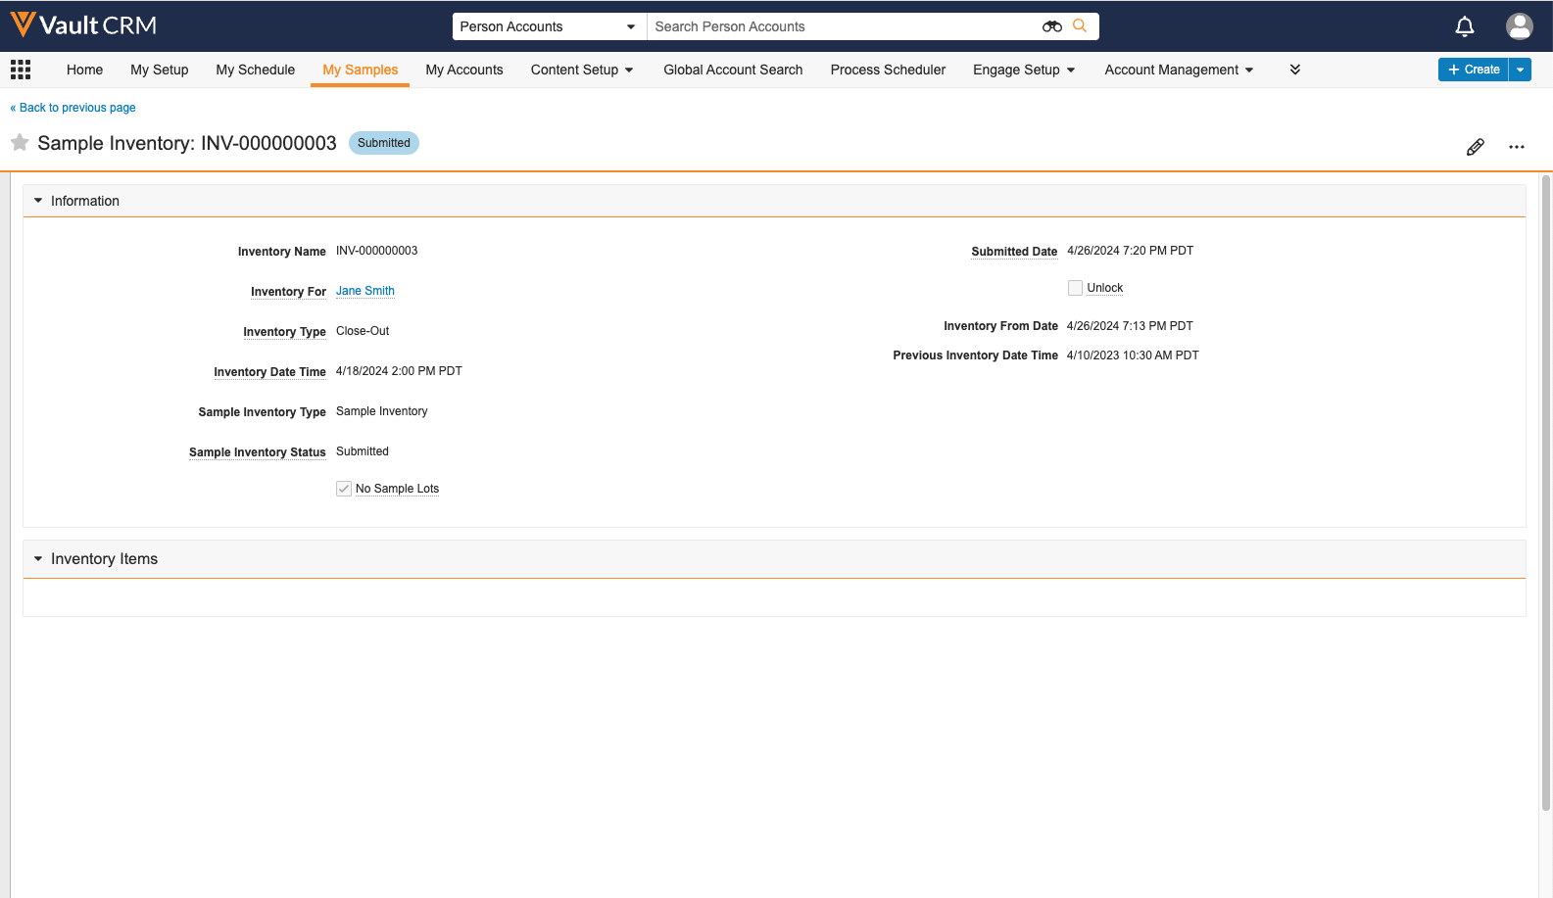
Task: Open the ellipsis actions menu
Action: (x=1516, y=147)
